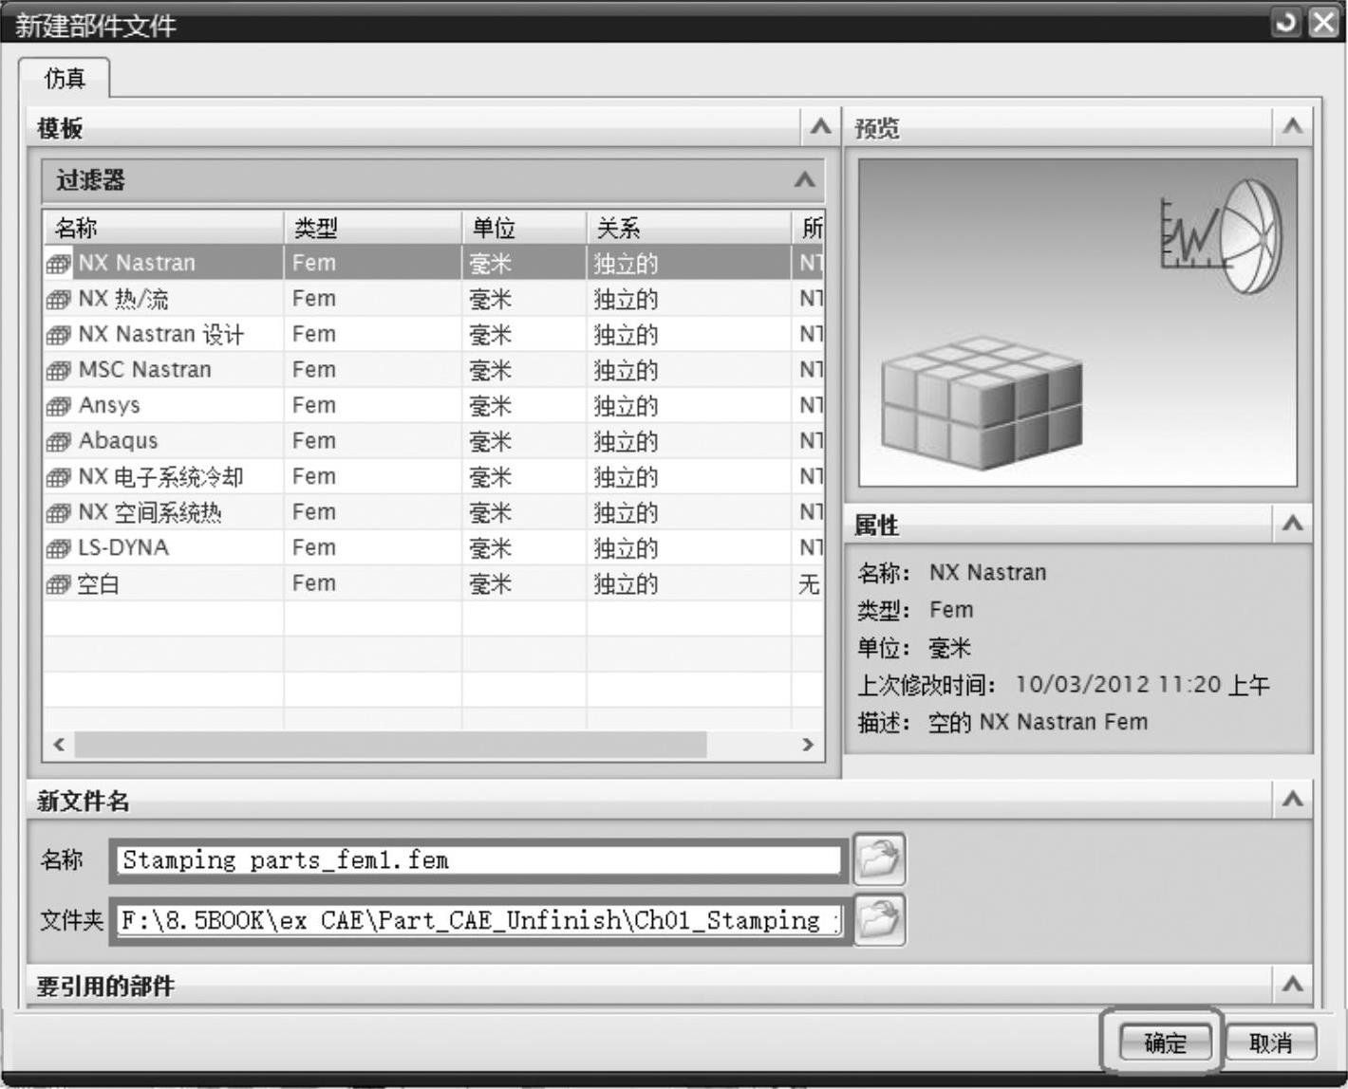Viewport: 1348px width, 1089px height.
Task: Click the 空白 row FEM icon
Action: 59,584
